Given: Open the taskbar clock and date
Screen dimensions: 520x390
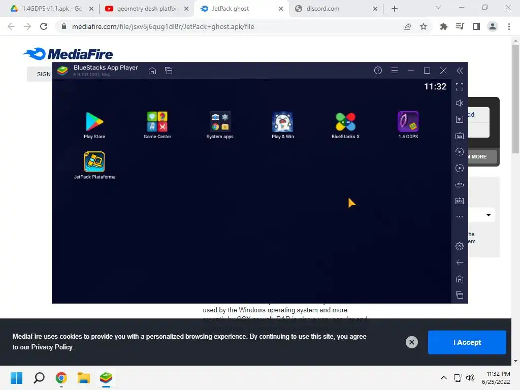Looking at the screenshot, I should coord(496,378).
